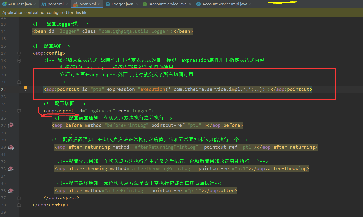Close the AccountServiceImpl.java tab
Image resolution: width=363 pixels, height=217 pixels.
250,4
